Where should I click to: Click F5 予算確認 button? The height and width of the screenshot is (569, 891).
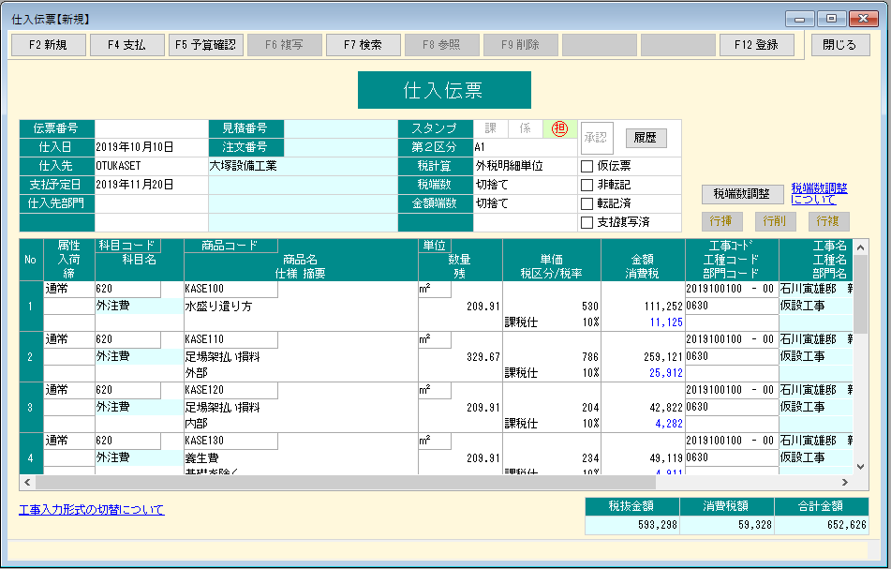point(206,45)
